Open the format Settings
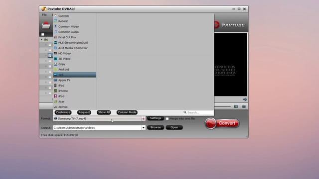The image size is (319, 179). pyautogui.click(x=156, y=118)
